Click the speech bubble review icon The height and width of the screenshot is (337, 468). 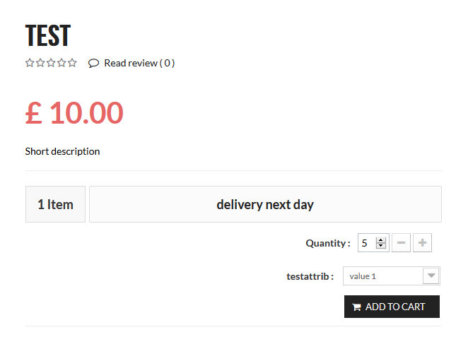(x=93, y=63)
